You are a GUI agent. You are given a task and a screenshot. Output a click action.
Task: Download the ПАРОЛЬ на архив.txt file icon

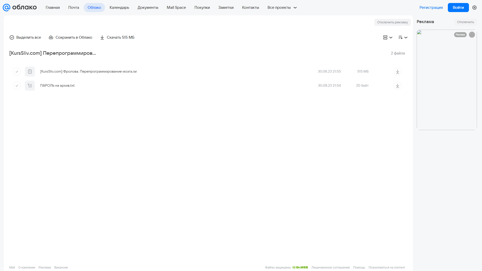coord(397,86)
